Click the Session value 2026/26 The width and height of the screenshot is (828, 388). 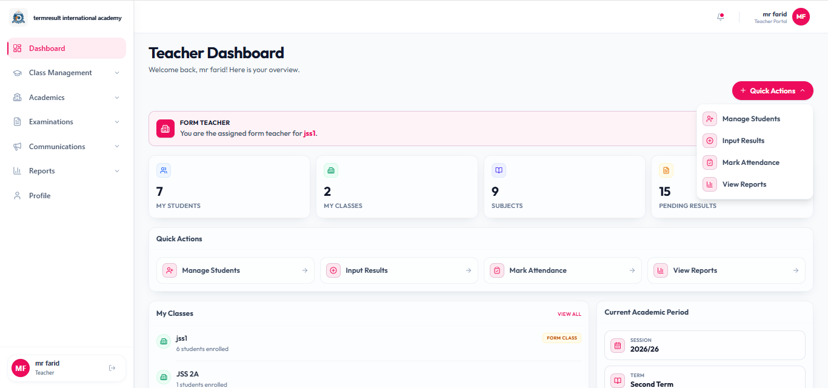(x=645, y=349)
